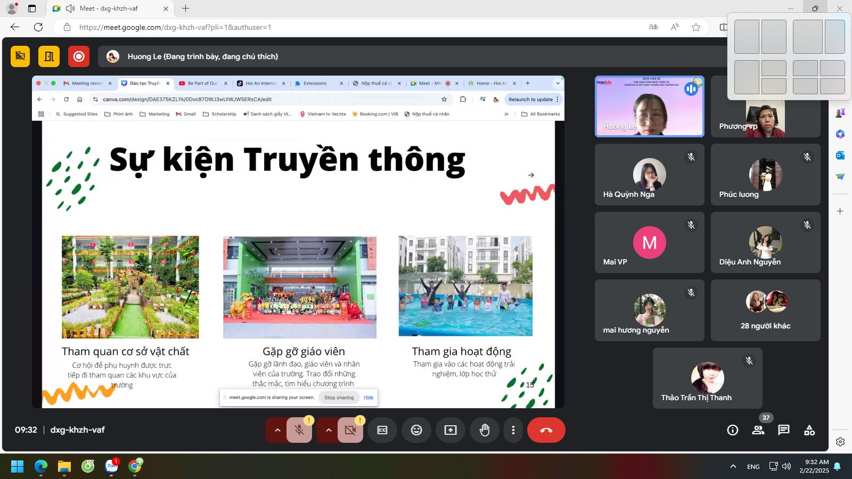This screenshot has width=852, height=479.
Task: Open a new browser tab
Action: point(185,9)
